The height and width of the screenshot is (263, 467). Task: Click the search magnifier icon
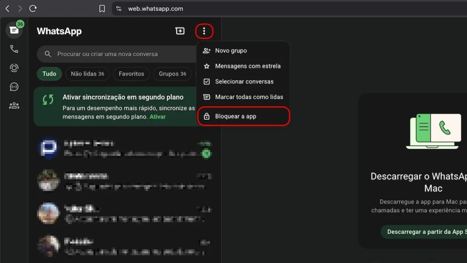coord(47,54)
